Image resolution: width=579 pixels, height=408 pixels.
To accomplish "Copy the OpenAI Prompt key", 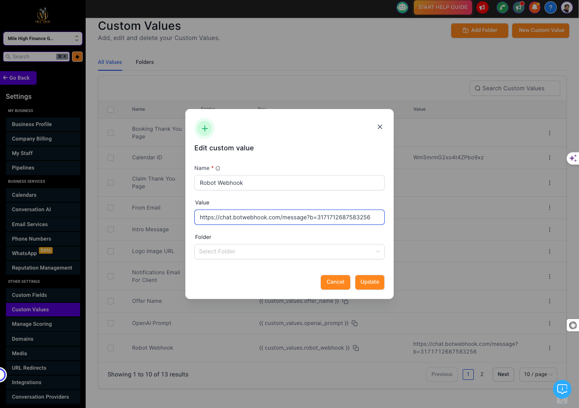I will tap(354, 323).
